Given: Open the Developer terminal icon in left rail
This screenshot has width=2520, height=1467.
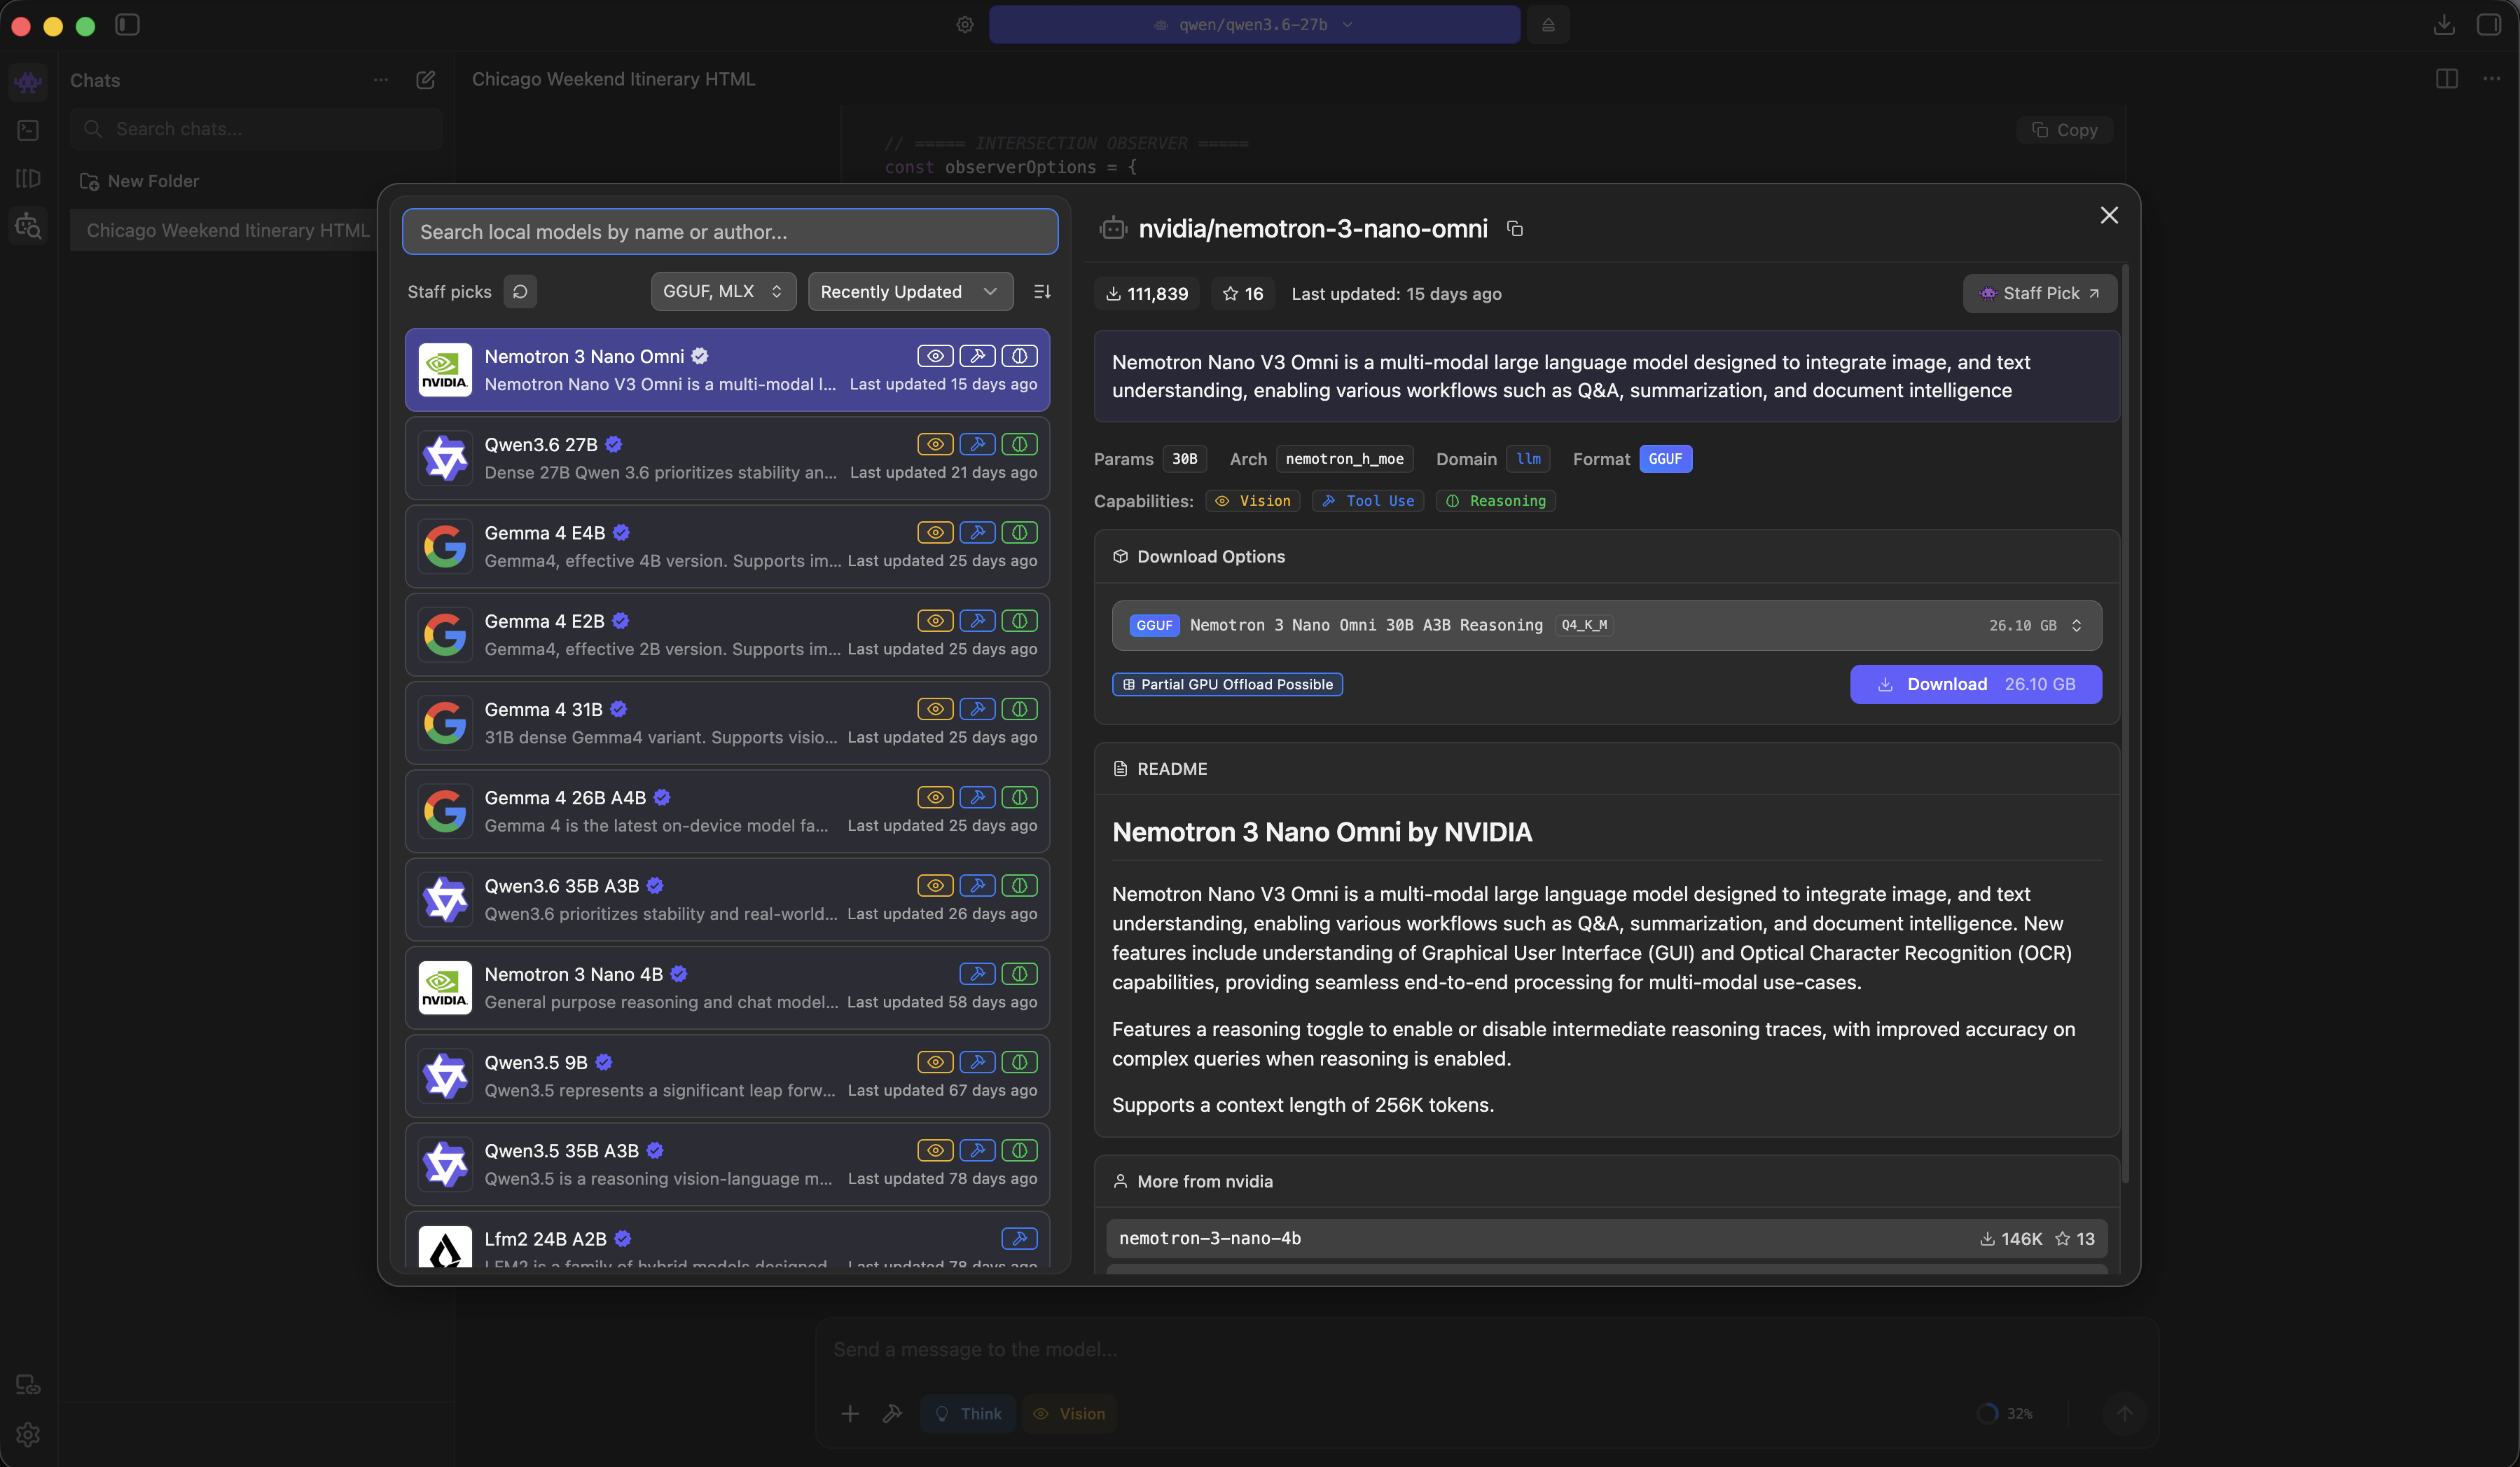Looking at the screenshot, I should (28, 130).
